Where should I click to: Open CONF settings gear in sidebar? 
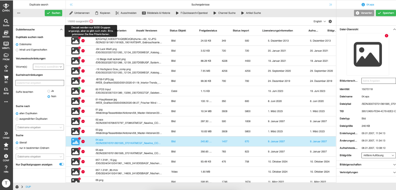point(6,157)
